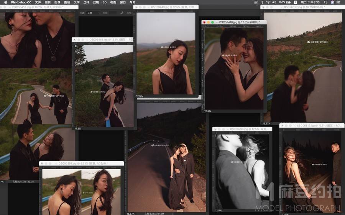Open the input method A icon
345x215 pixels.
[296, 2]
